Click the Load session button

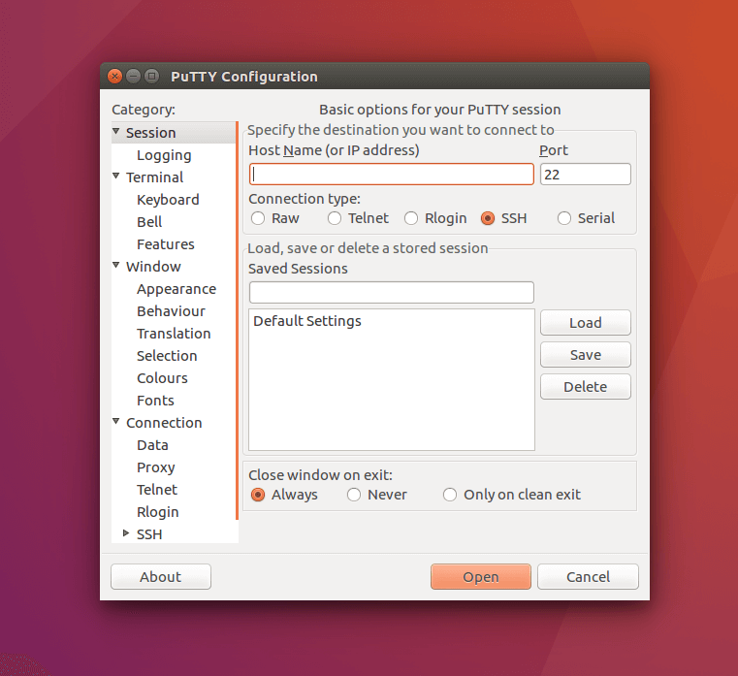tap(586, 322)
